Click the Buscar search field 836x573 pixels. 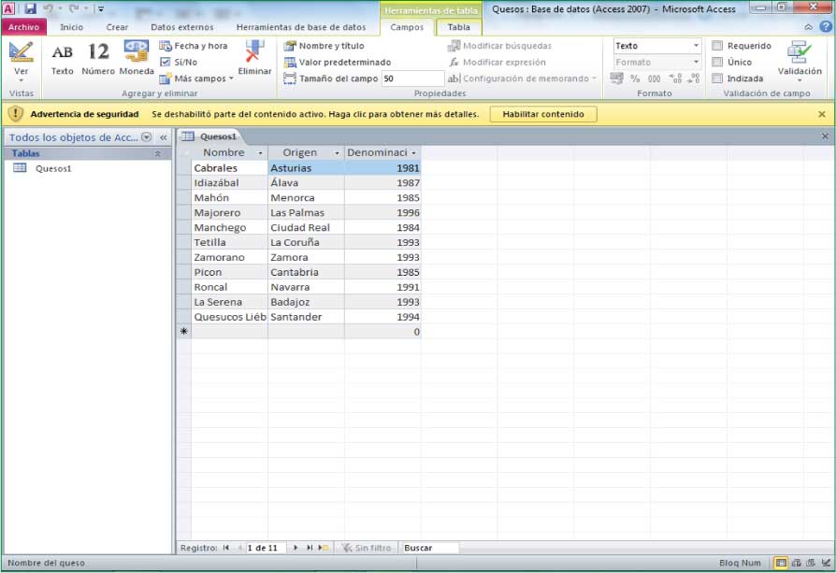429,548
